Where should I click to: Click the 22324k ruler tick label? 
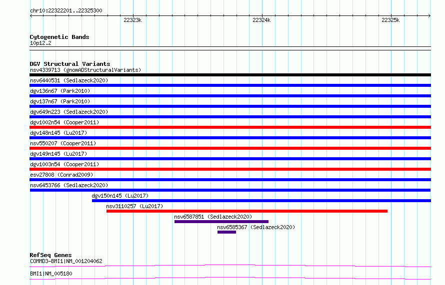[261, 20]
